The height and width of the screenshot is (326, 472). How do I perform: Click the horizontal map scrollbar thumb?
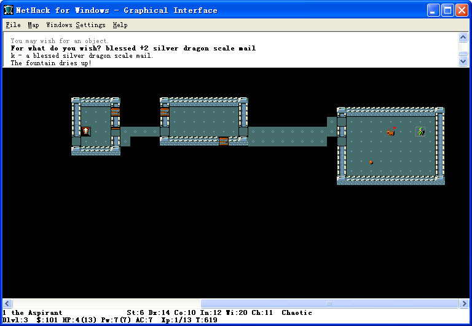tap(329, 303)
